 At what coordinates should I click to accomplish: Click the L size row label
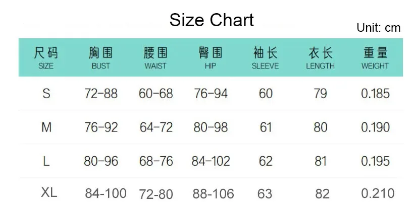point(46,161)
